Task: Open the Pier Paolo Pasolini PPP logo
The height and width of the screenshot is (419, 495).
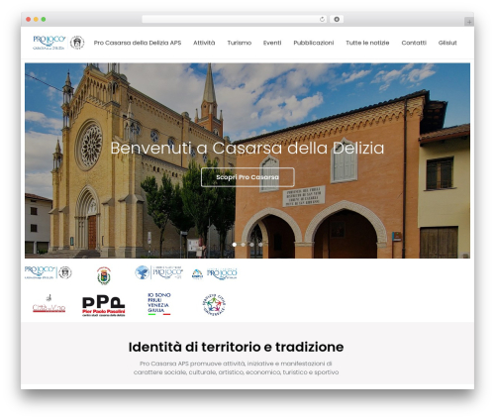Action: coord(104,306)
